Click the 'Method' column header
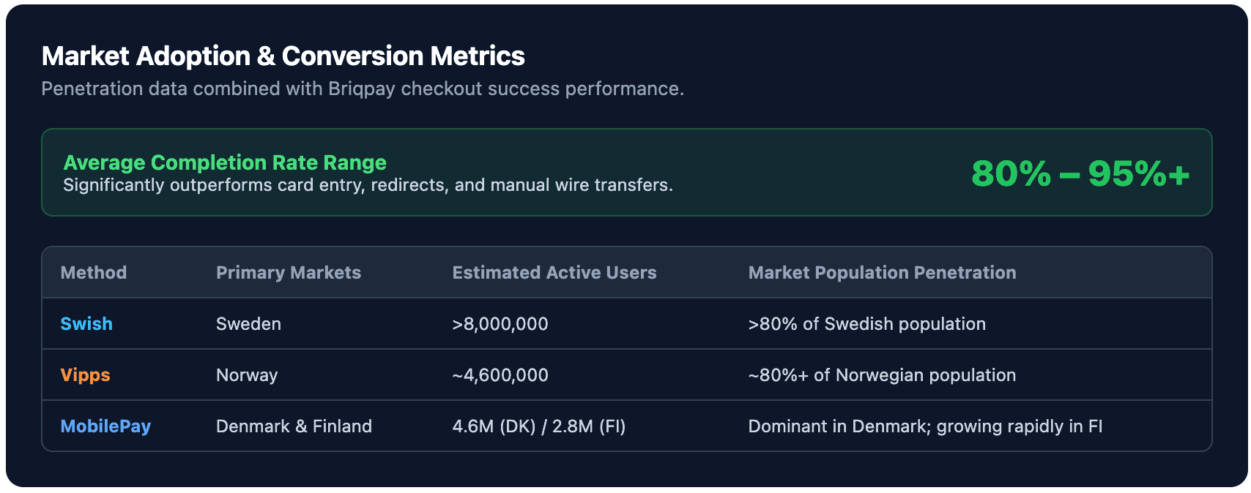Image resolution: width=1251 pixels, height=493 pixels. 94,273
